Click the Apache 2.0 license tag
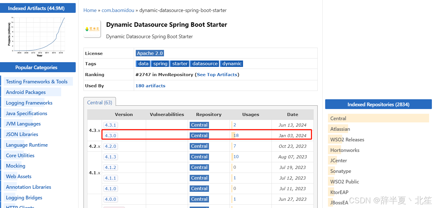 [x=150, y=53]
